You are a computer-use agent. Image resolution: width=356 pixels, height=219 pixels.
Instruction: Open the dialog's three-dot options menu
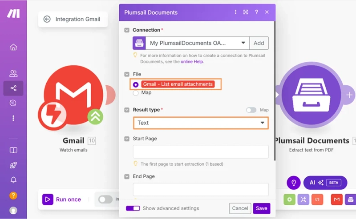235,12
